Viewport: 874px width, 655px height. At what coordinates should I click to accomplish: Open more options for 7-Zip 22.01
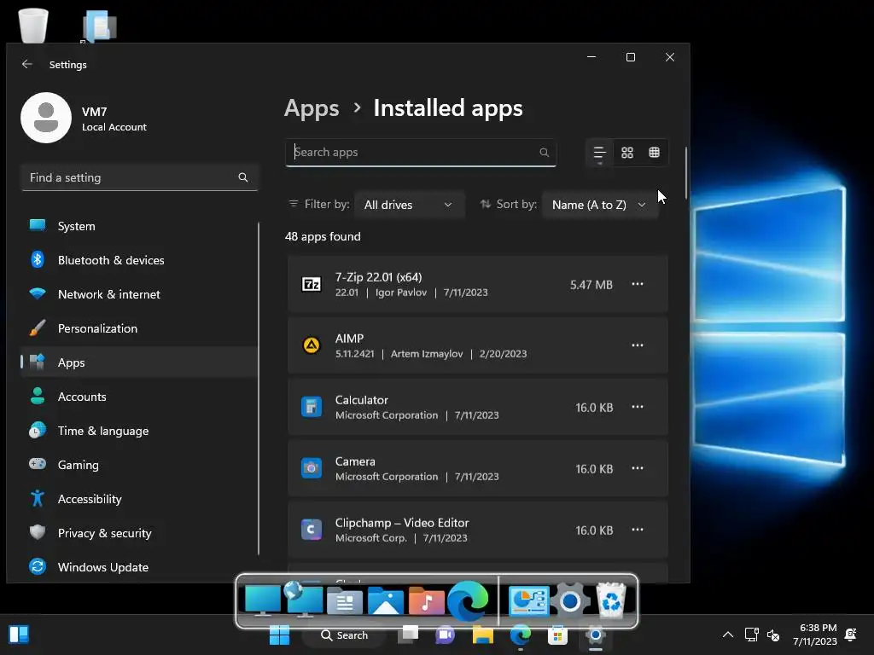[638, 284]
